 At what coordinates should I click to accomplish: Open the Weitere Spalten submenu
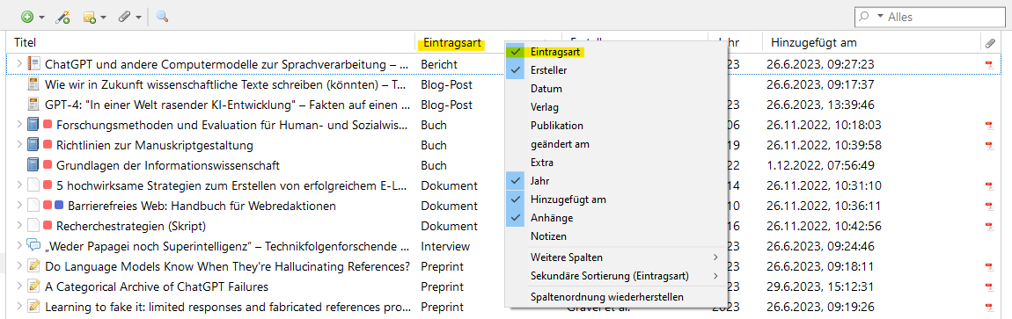point(616,257)
